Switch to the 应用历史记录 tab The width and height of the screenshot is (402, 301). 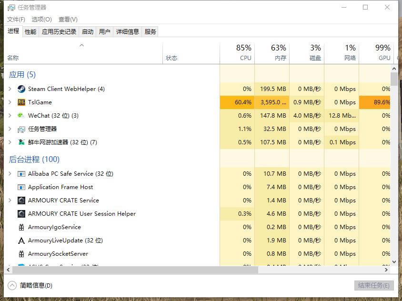[x=59, y=32]
